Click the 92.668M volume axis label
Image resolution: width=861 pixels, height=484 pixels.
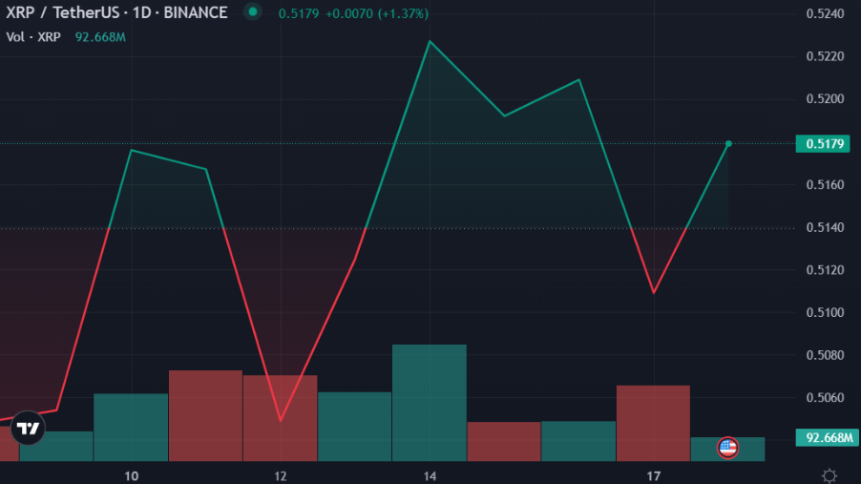[828, 438]
